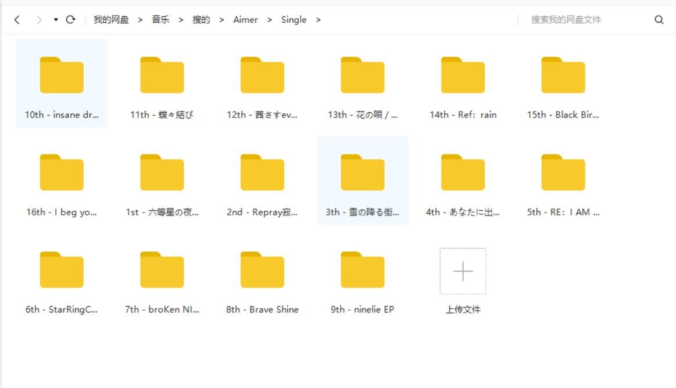Image resolution: width=676 pixels, height=388 pixels.
Task: Open the '14th - Ref: rain' folder icon
Action: pyautogui.click(x=463, y=74)
